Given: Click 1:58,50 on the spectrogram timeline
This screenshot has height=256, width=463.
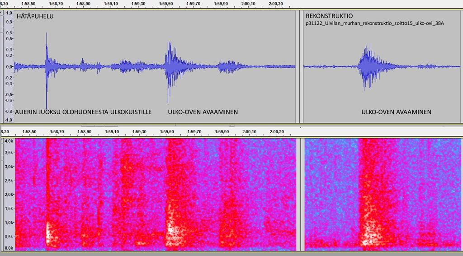Looking at the screenshot, I should pyautogui.click(x=29, y=132).
